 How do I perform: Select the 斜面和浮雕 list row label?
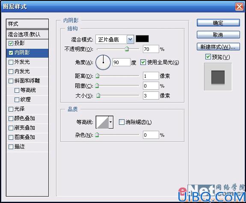(x=27, y=81)
